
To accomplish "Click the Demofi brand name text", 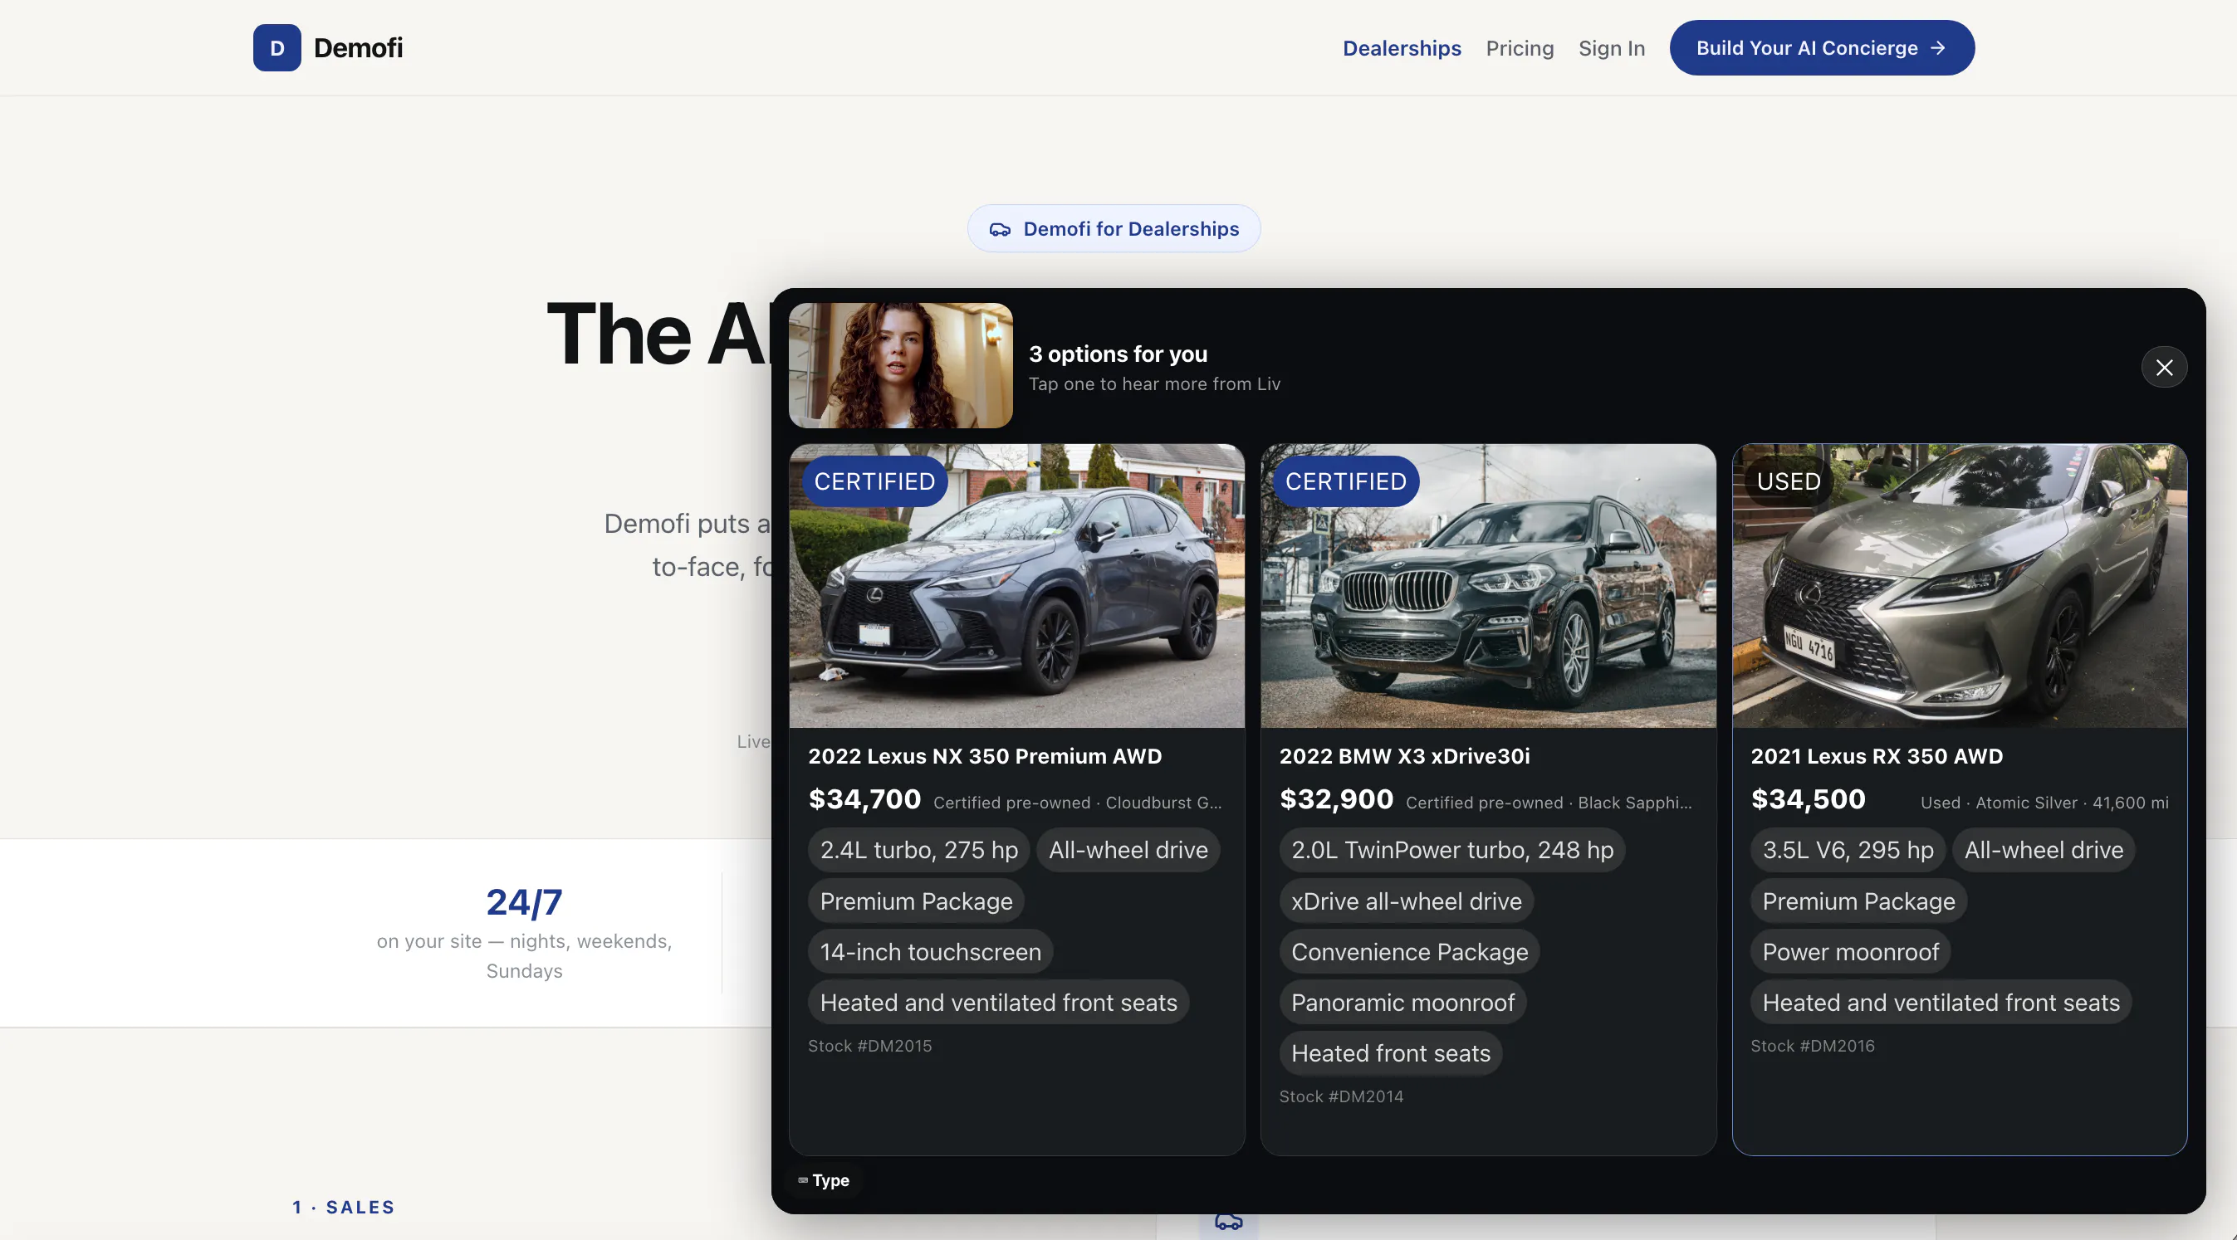I will pos(358,48).
